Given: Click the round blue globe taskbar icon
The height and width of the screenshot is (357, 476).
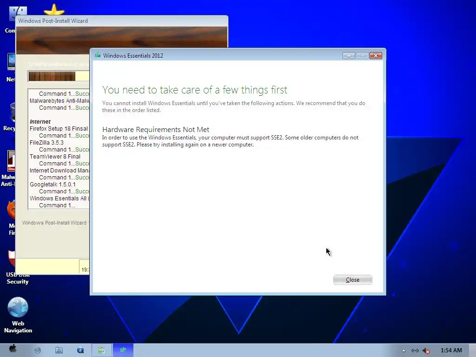Looking at the screenshot, I should tap(38, 350).
